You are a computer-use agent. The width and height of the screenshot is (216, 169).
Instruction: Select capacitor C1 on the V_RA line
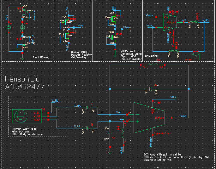[x=87, y=108]
